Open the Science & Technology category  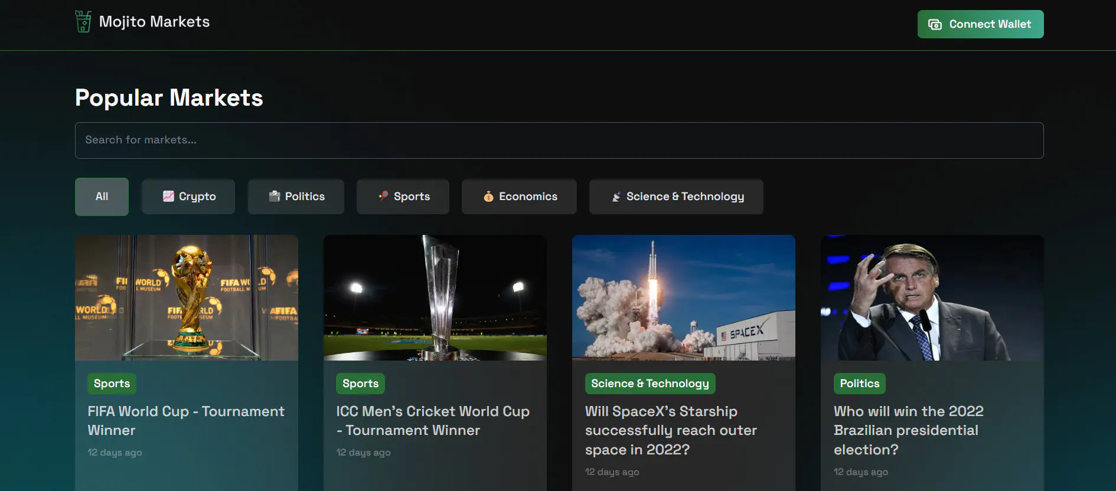point(676,197)
